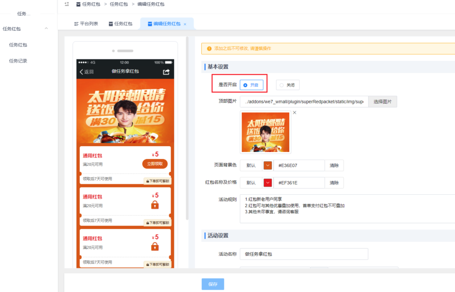Viewport: 455px width, 292px height.
Task: Open the page background color dropdown
Action: [x=267, y=165]
